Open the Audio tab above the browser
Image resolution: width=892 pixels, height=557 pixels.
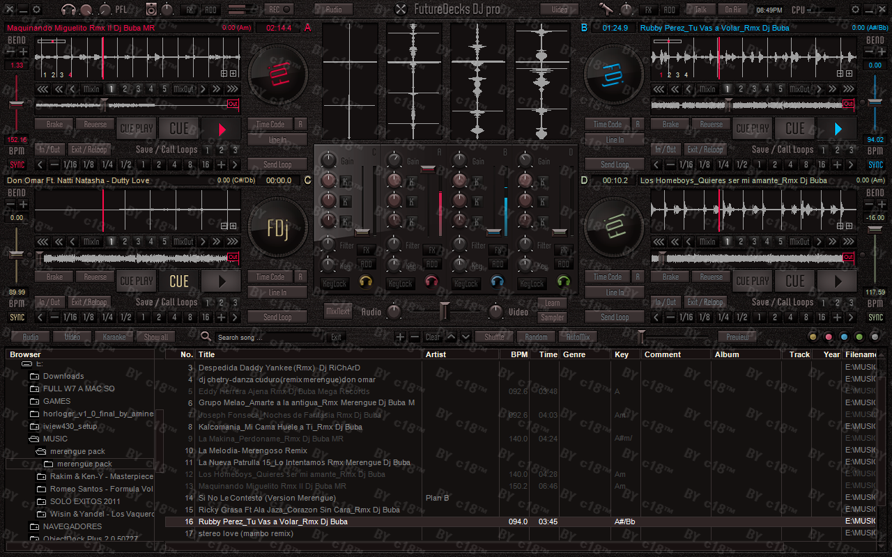(31, 337)
